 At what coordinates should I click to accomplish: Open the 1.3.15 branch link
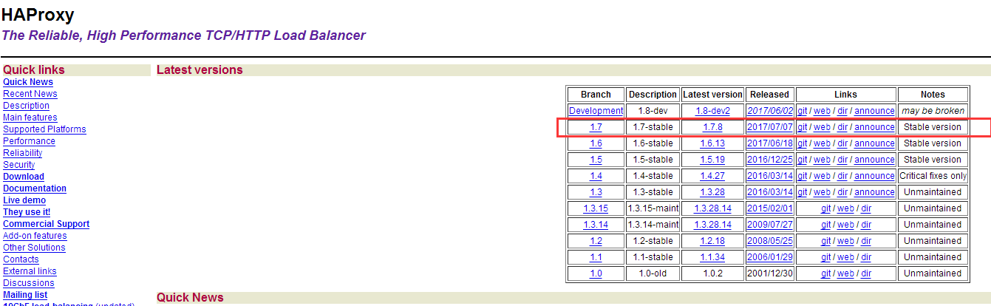pos(596,208)
